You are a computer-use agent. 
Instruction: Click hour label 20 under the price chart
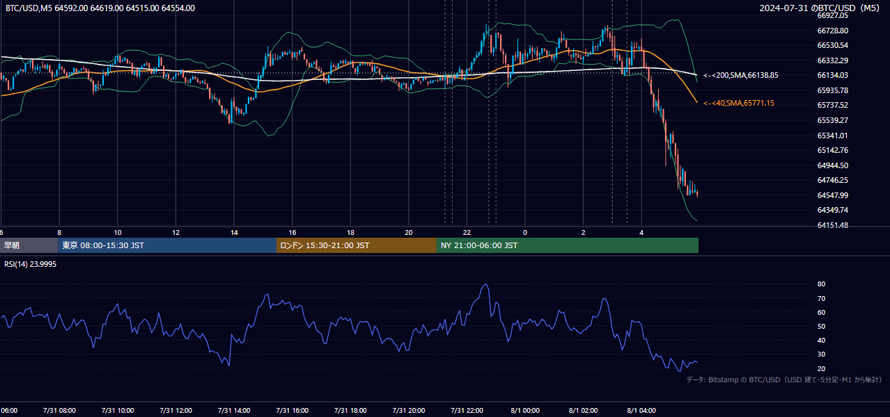pyautogui.click(x=409, y=232)
